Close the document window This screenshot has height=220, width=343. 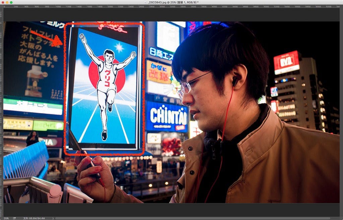tap(3, 2)
